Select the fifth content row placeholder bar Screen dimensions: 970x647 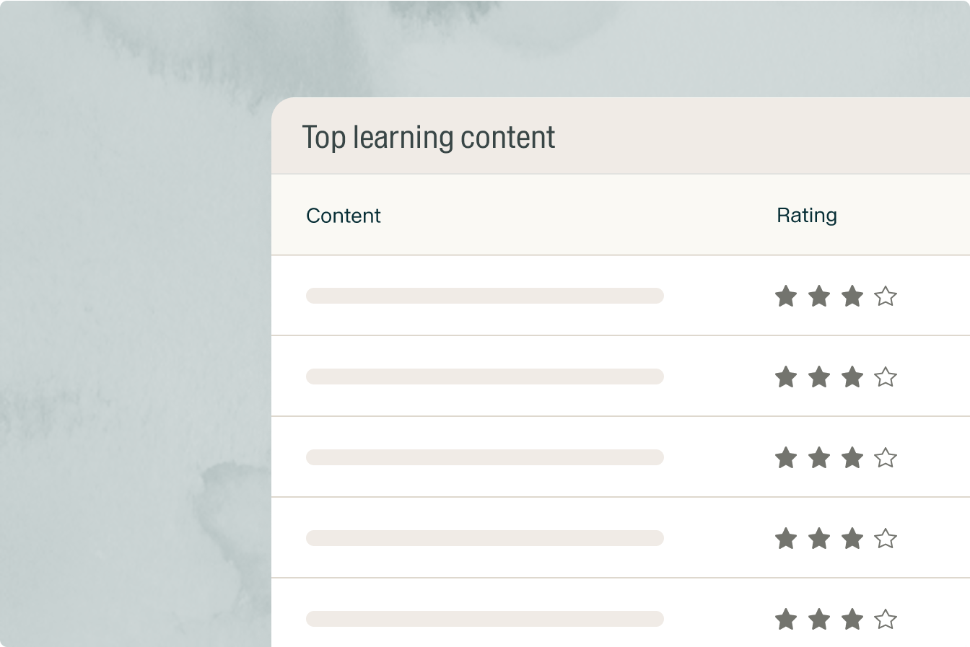pyautogui.click(x=484, y=619)
